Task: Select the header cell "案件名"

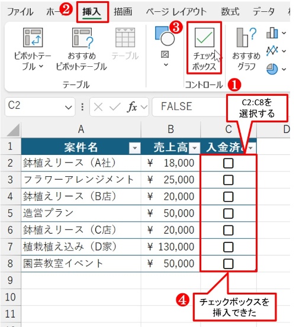Action: point(81,147)
